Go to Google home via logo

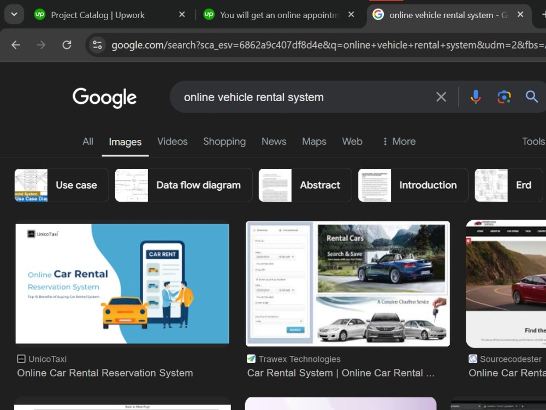point(104,97)
